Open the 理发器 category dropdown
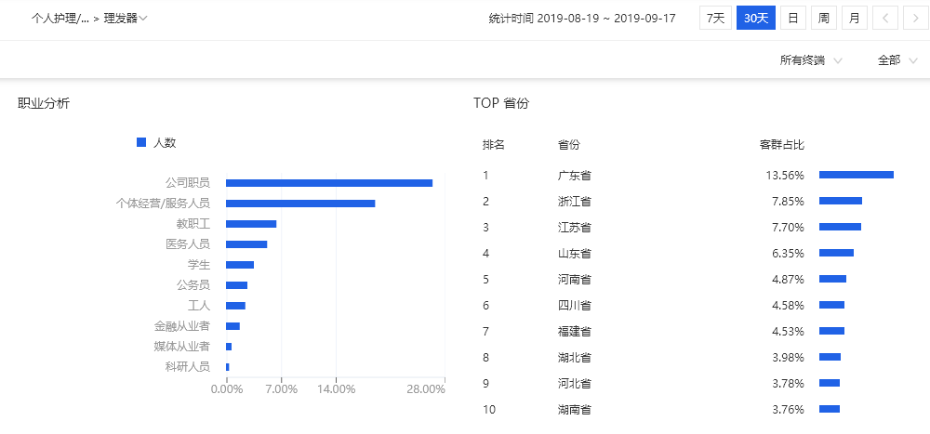The width and height of the screenshot is (930, 434). tap(126, 18)
